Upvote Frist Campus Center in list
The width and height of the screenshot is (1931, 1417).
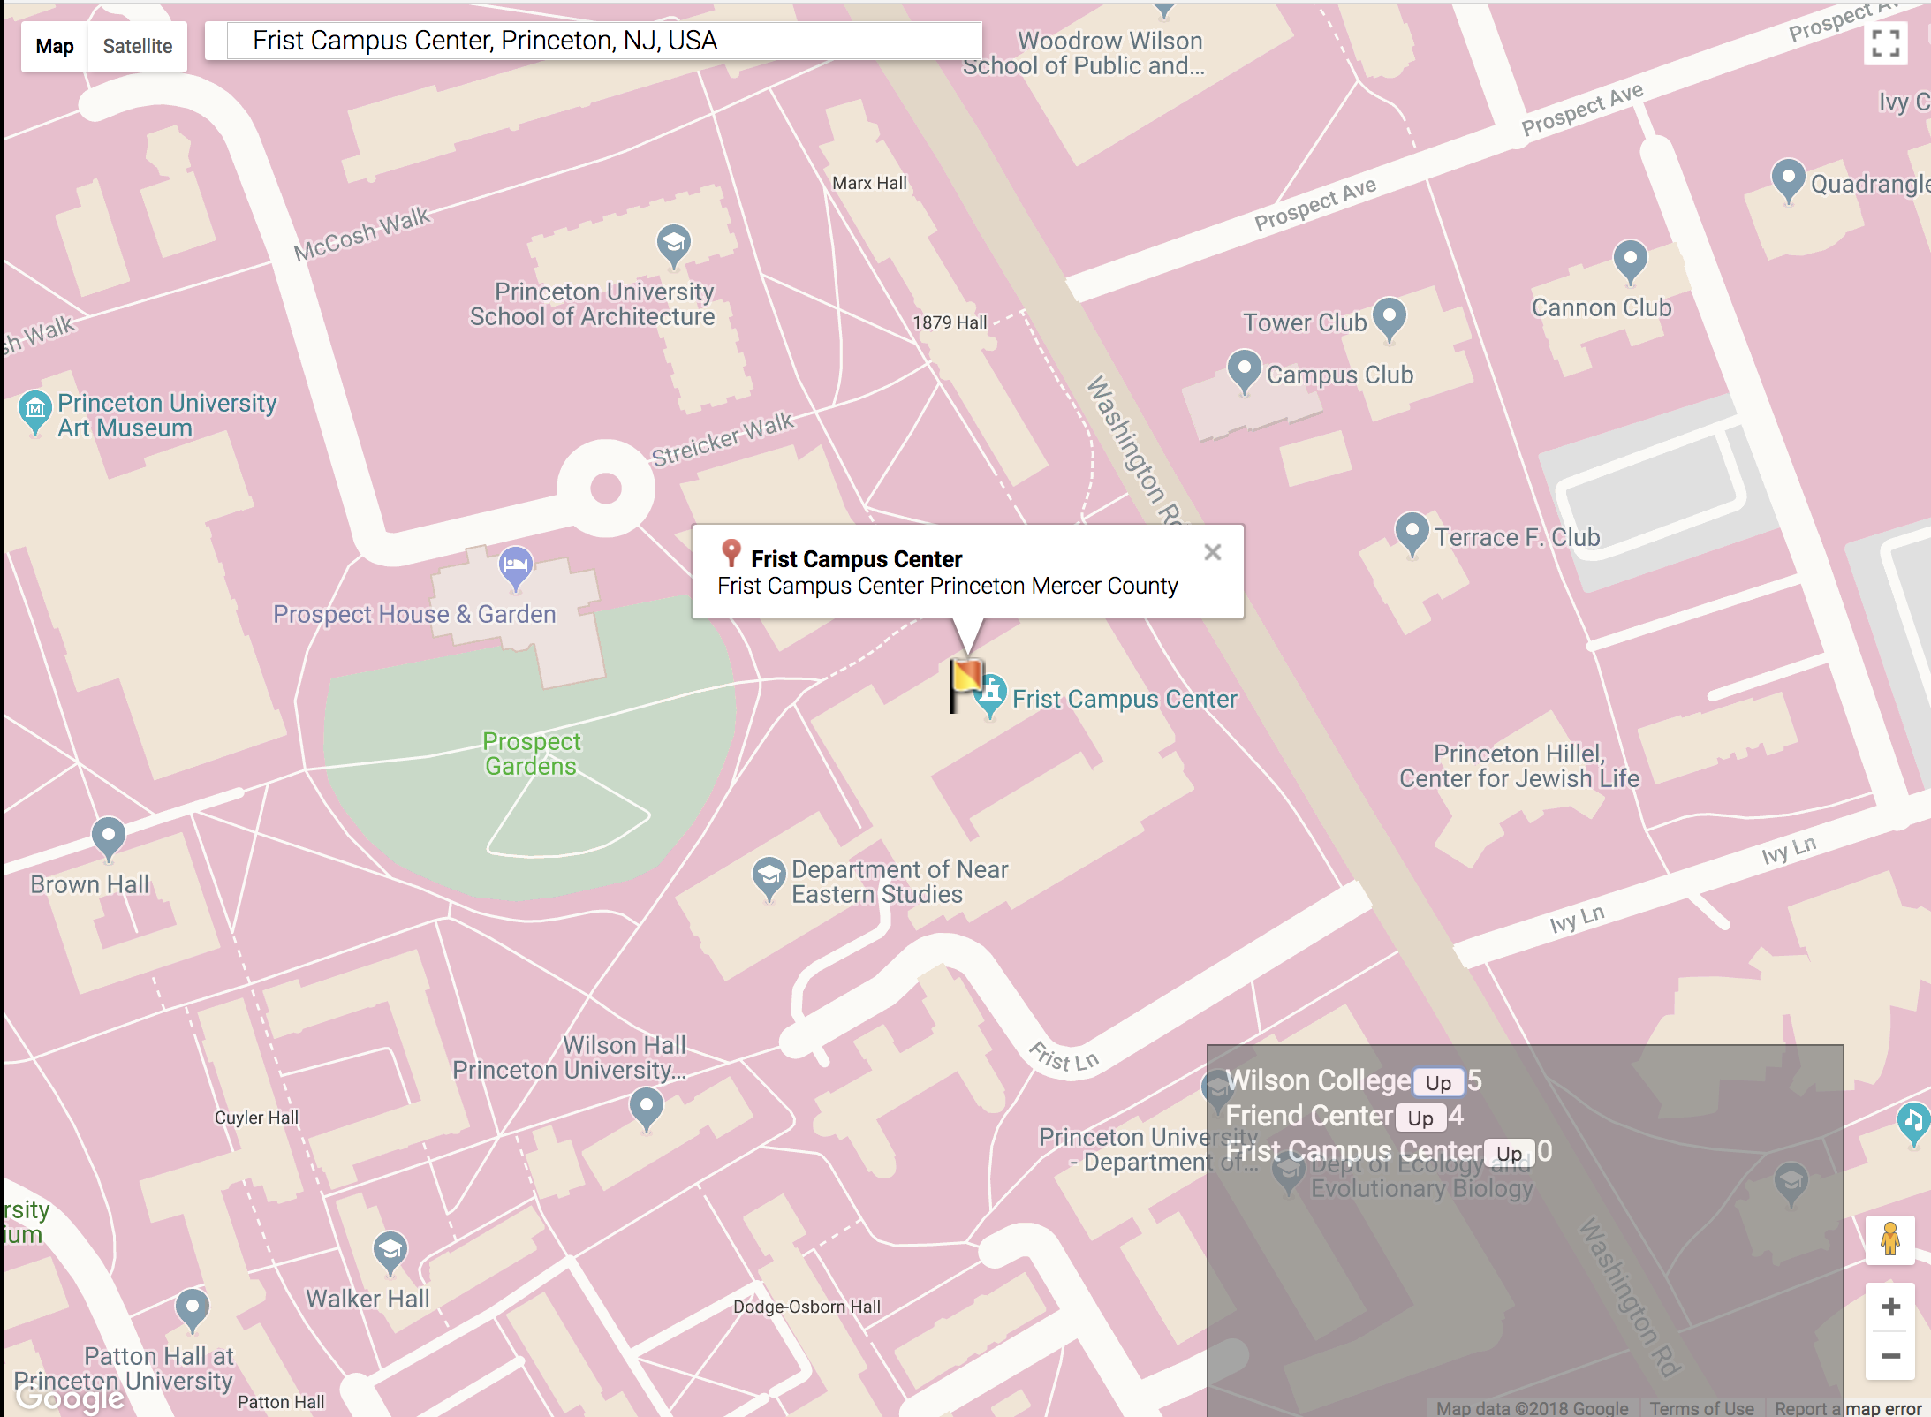(1509, 1153)
